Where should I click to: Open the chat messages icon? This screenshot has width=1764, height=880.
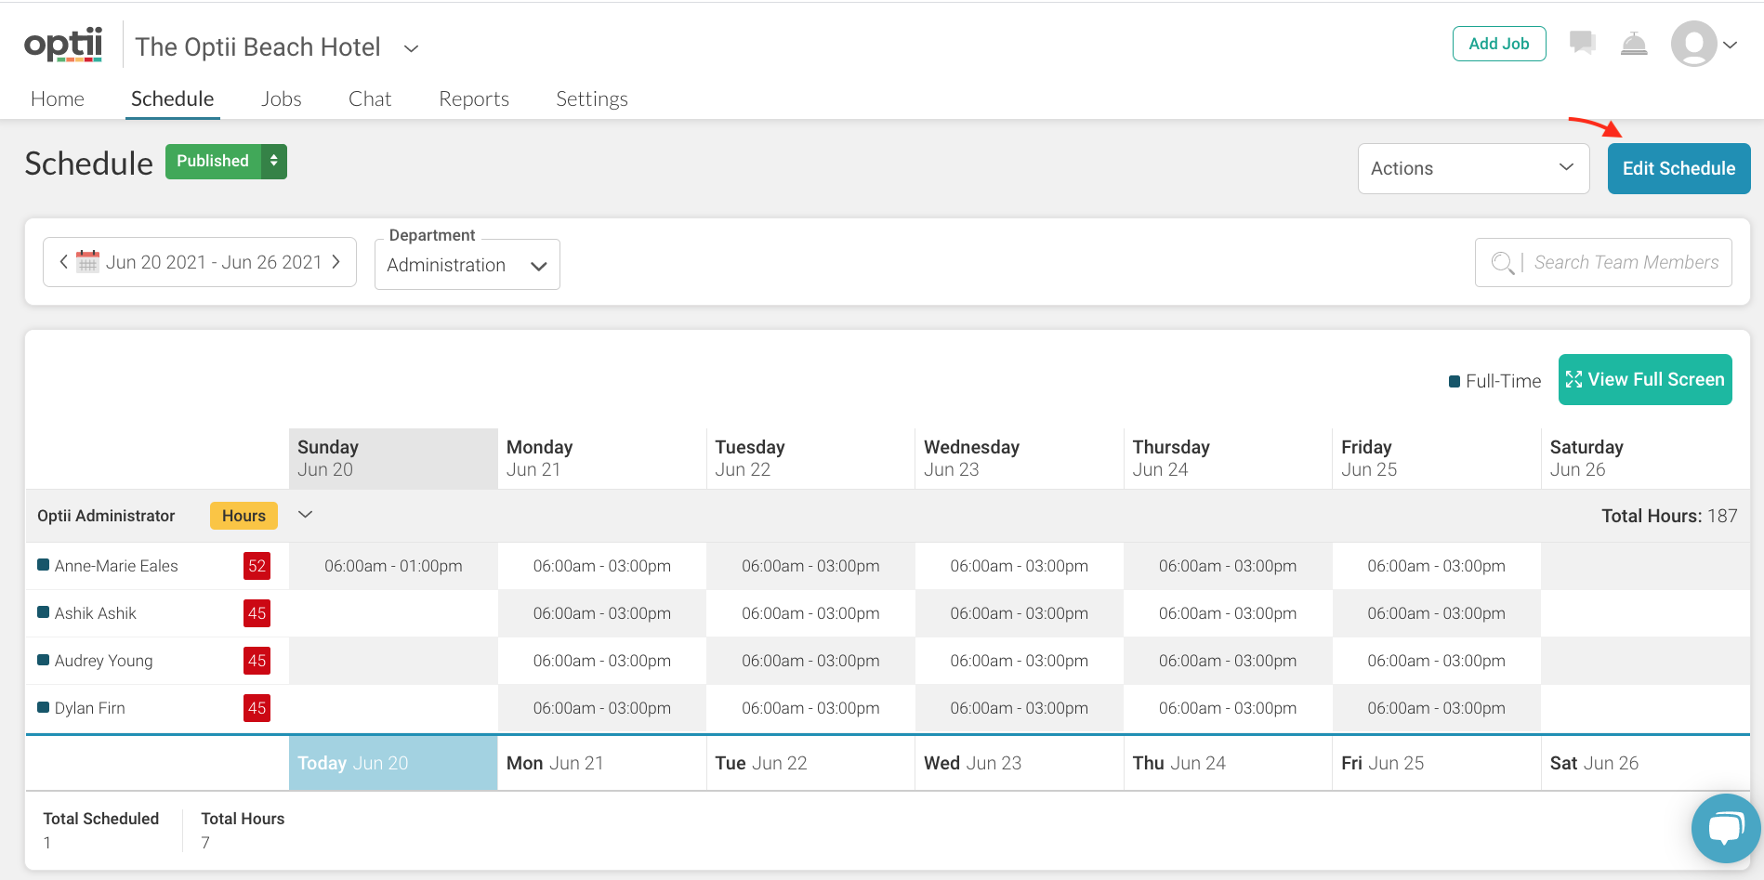point(1582,43)
